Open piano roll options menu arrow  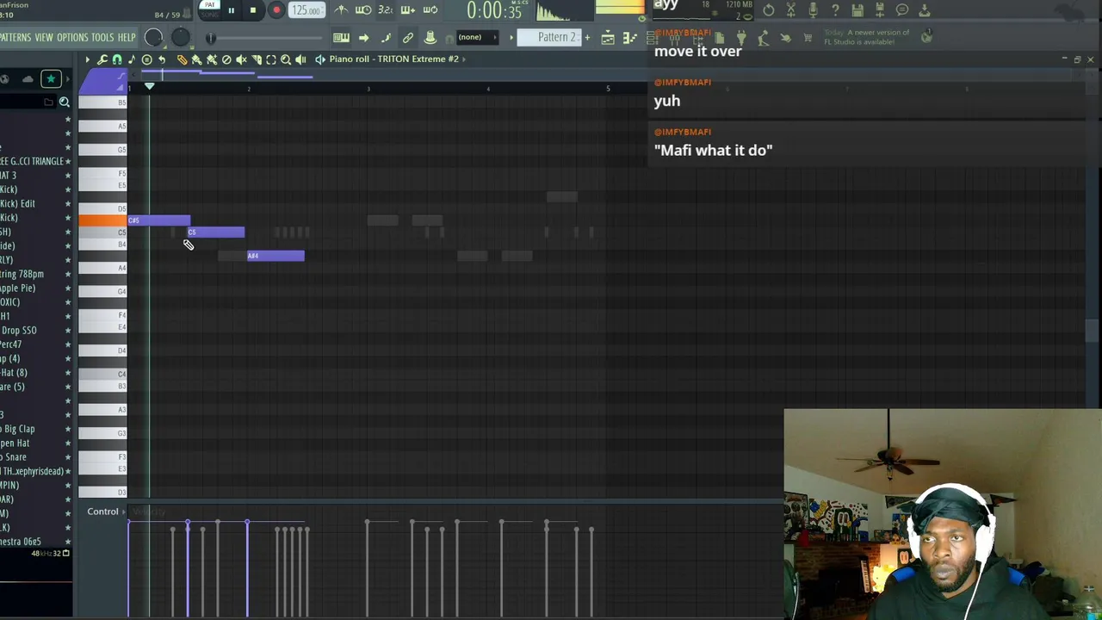tap(87, 59)
